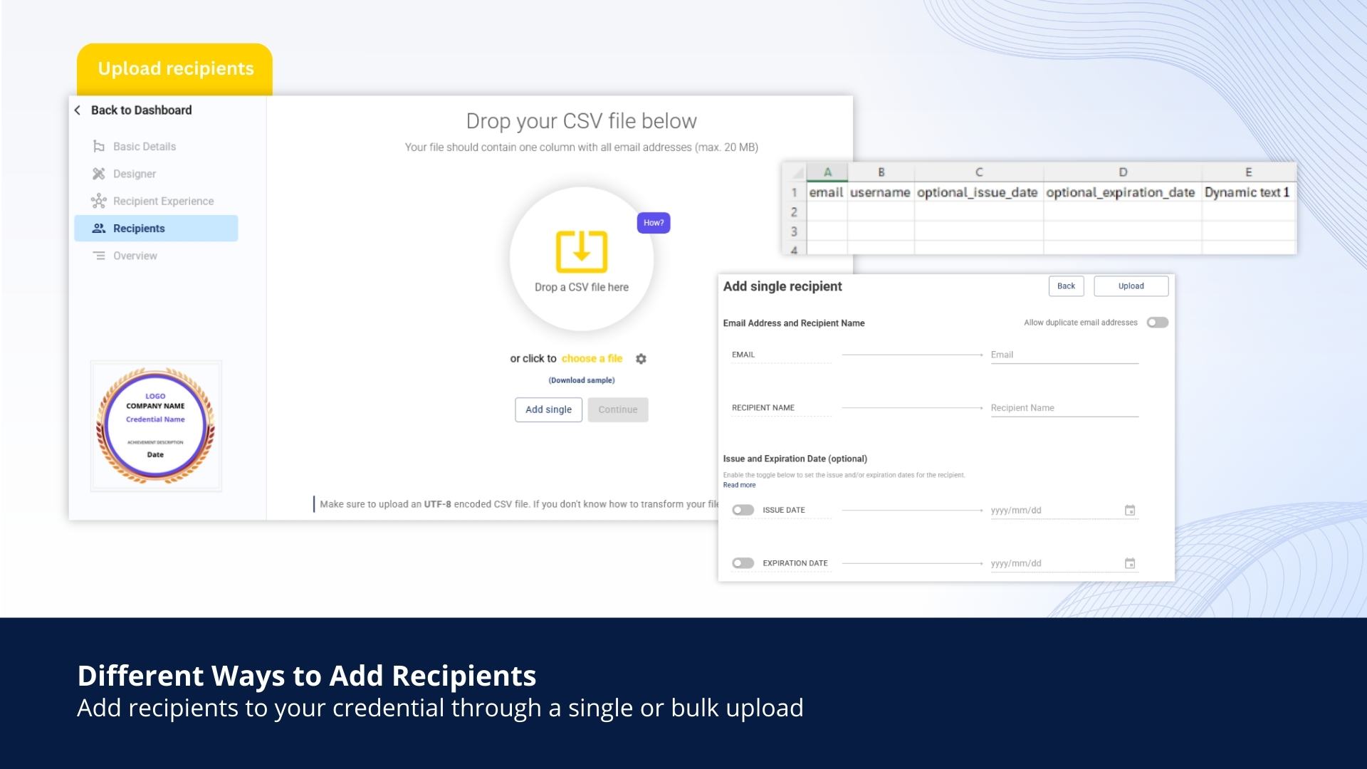Click the purple How? help badge
The width and height of the screenshot is (1367, 769).
coord(653,223)
